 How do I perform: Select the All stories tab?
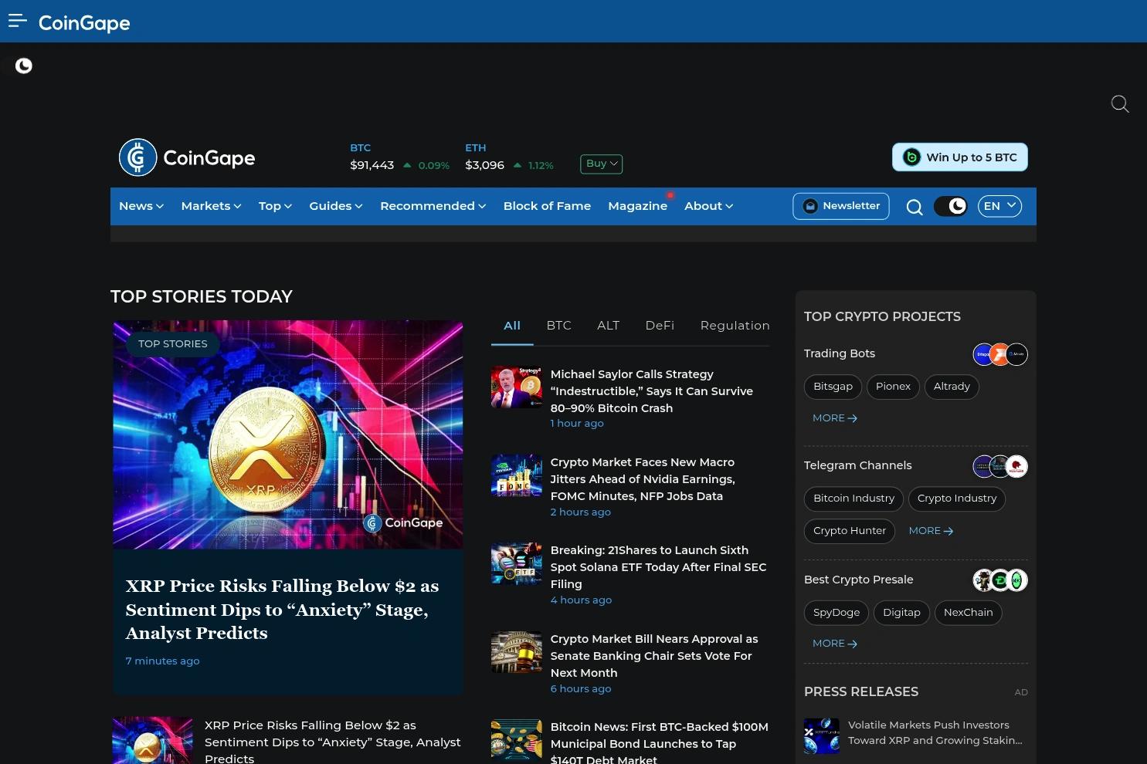click(x=512, y=326)
